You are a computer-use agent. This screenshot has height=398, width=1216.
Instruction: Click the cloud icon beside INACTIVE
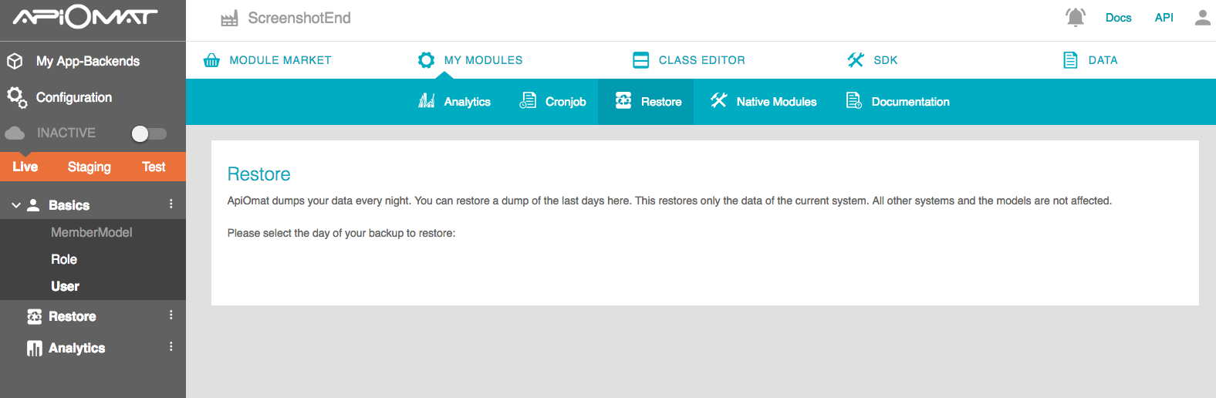click(15, 133)
